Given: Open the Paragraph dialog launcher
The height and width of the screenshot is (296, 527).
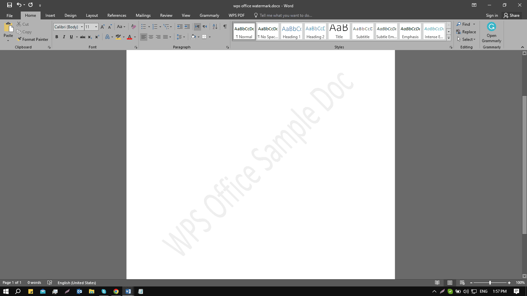Looking at the screenshot, I should [227, 47].
